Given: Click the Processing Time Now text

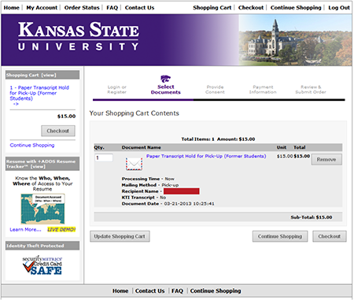Looking at the screenshot, I should (x=148, y=179).
